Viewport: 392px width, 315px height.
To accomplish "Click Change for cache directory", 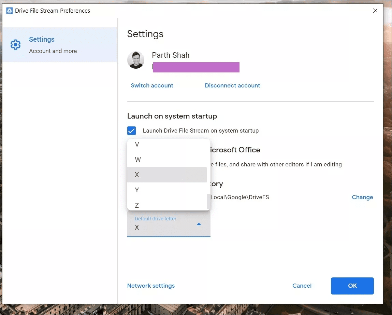I will tap(362, 197).
